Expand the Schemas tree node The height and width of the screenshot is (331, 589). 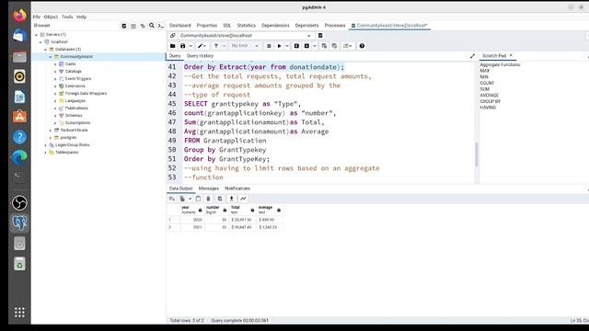coord(55,116)
